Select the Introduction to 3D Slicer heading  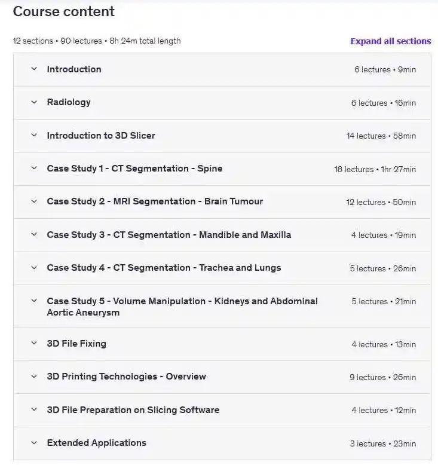[101, 136]
